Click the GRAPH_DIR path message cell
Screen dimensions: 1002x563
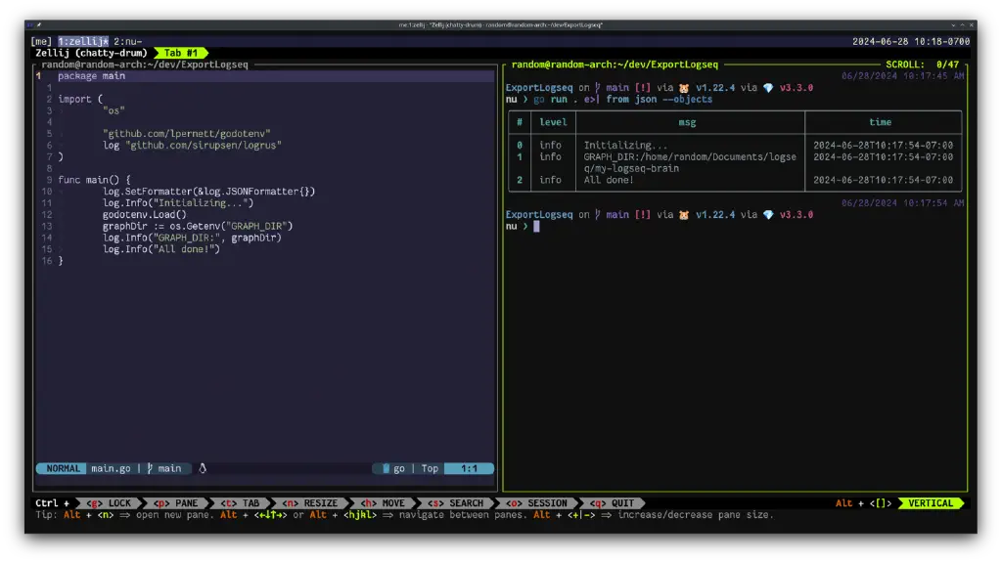pyautogui.click(x=690, y=163)
